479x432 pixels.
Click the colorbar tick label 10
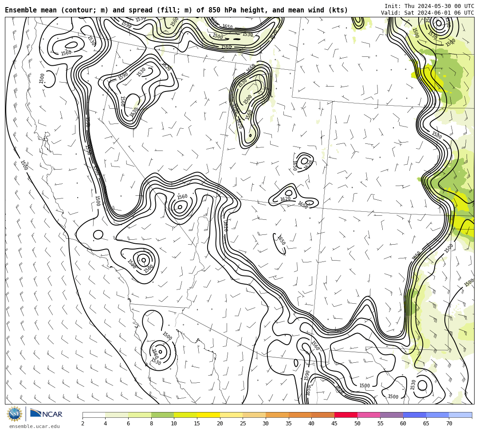point(174,424)
